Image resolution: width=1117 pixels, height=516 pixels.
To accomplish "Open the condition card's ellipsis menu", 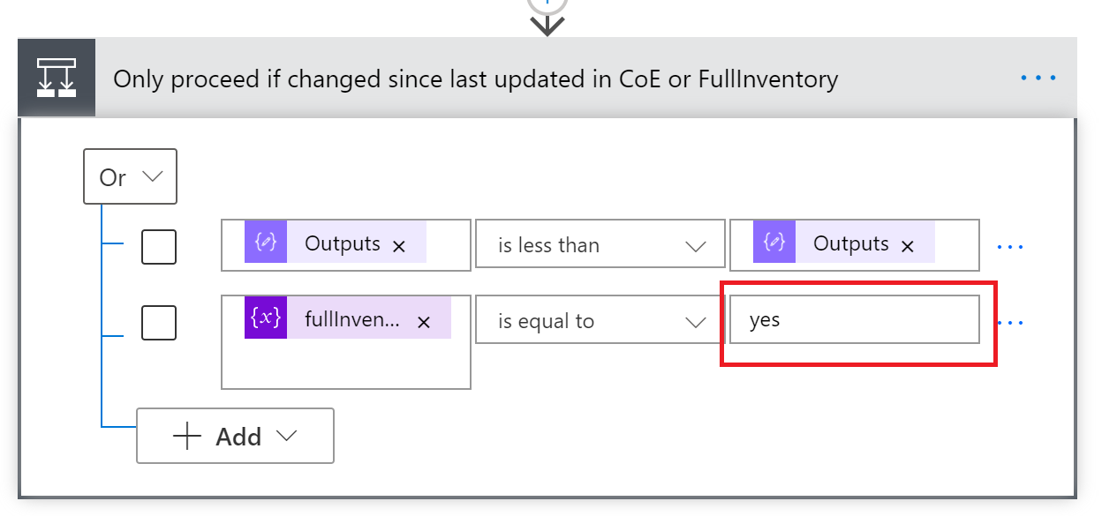I will coord(1037,78).
